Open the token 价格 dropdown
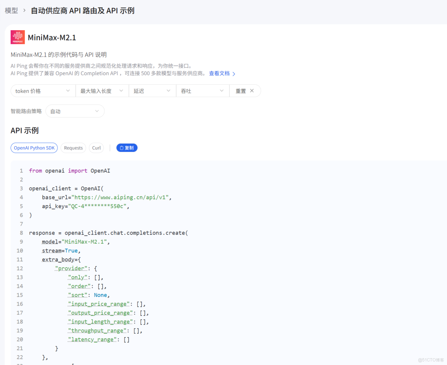Viewport: 447px width, 365px height. click(x=42, y=91)
